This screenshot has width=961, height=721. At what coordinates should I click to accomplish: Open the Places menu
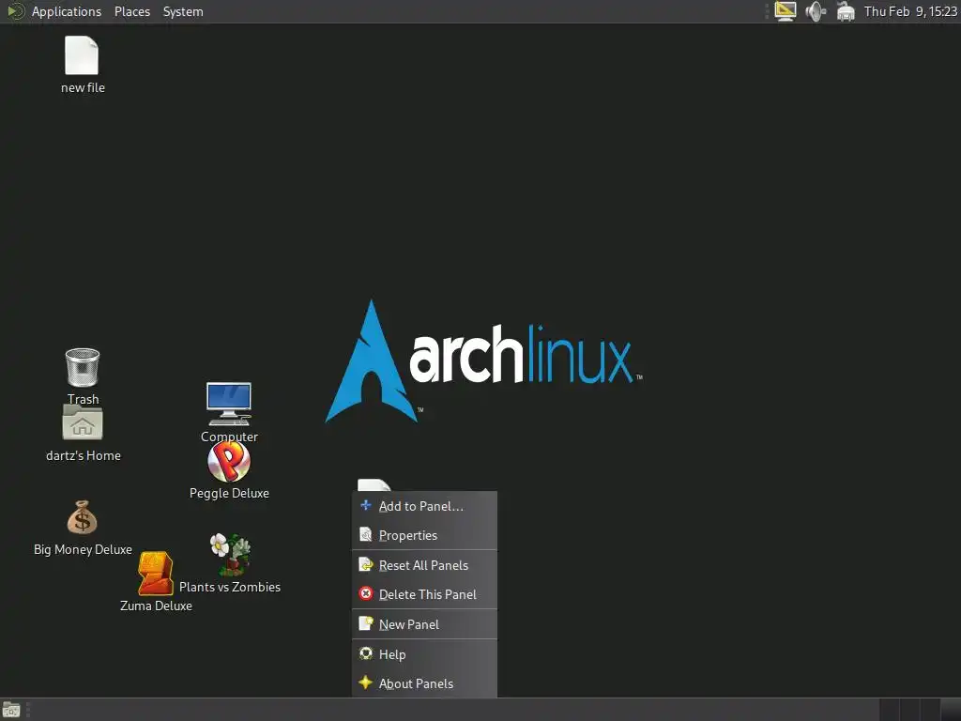pyautogui.click(x=131, y=11)
